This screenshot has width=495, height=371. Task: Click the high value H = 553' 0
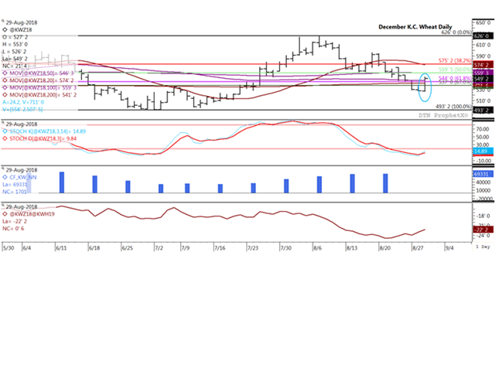(15, 44)
